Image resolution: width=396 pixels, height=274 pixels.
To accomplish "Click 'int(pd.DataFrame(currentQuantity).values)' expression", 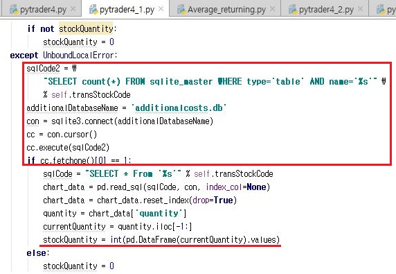I will [195, 239].
